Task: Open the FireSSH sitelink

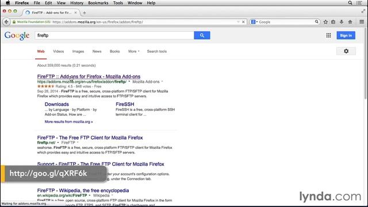Action: pyautogui.click(x=125, y=104)
